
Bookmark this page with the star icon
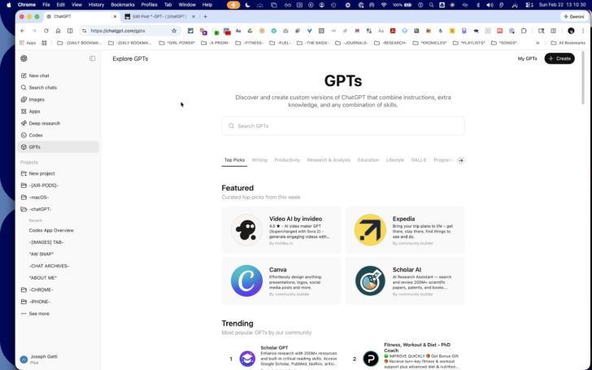click(174, 31)
